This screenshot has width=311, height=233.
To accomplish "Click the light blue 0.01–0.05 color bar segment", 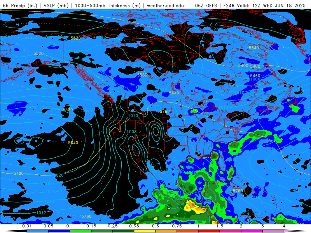I will 38,231.
